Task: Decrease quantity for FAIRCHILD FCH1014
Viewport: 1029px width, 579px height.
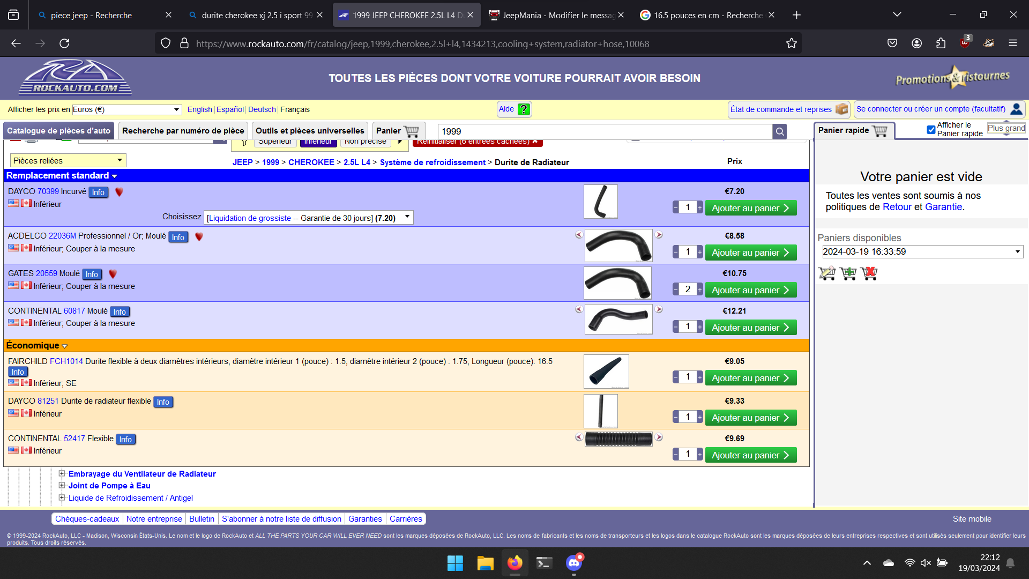Action: (x=676, y=377)
